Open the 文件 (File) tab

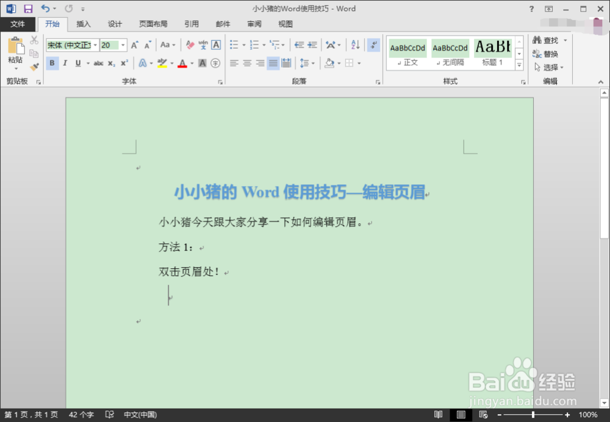coord(18,24)
